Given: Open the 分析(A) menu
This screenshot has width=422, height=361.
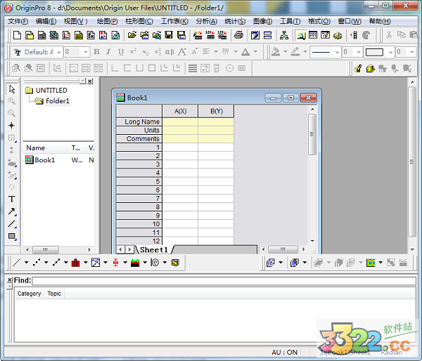Looking at the screenshot, I should [206, 21].
